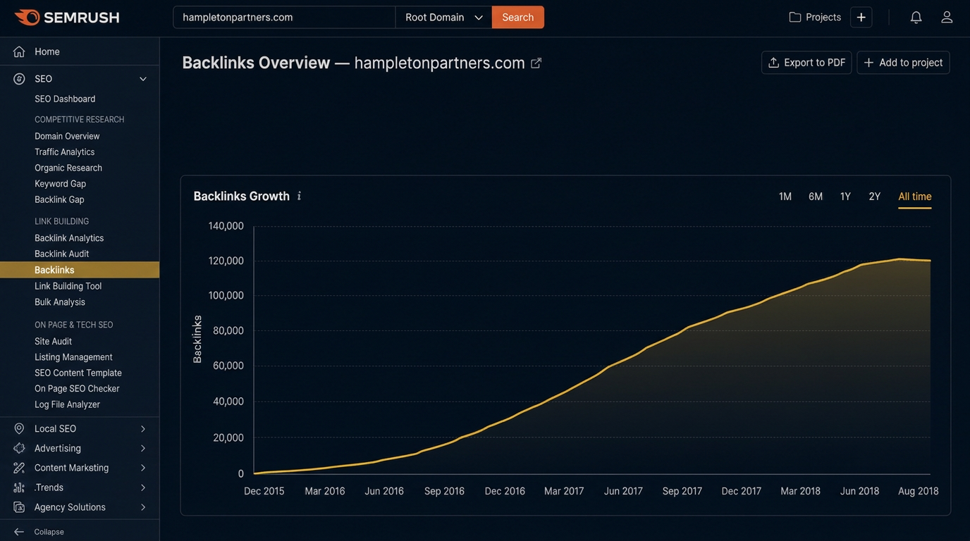Click the Backlinks Growth chart title
Viewport: 970px width, 541px height.
coord(242,196)
